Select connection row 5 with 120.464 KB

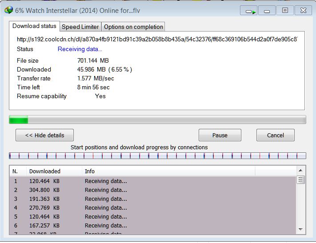click(153, 217)
